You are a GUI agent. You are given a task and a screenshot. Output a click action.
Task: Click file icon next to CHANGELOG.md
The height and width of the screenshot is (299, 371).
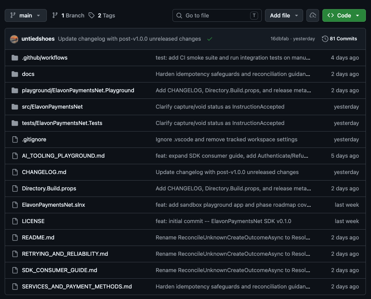[x=15, y=172]
